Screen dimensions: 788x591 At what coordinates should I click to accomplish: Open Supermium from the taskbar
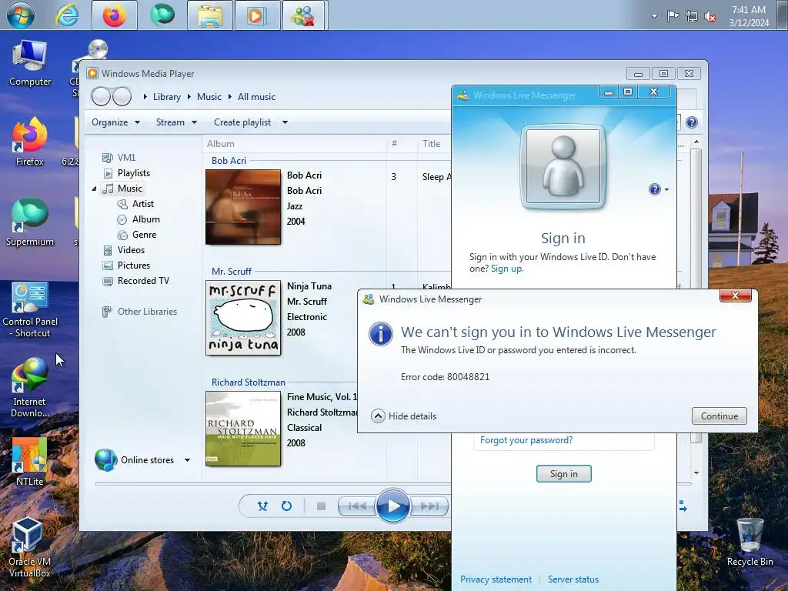[162, 15]
